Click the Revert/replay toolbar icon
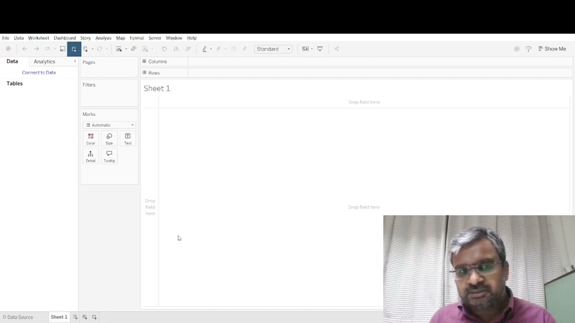The width and height of the screenshot is (575, 323). [x=47, y=49]
